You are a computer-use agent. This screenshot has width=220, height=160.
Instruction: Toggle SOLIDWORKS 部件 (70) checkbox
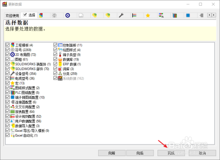(x=7, y=68)
